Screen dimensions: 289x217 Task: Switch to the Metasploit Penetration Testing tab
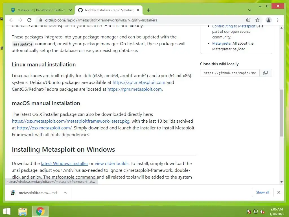click(x=41, y=10)
